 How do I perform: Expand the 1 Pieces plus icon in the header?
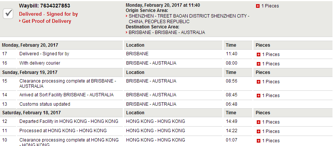[258, 6]
